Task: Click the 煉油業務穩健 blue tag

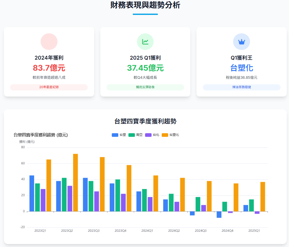Action: pos(242,87)
